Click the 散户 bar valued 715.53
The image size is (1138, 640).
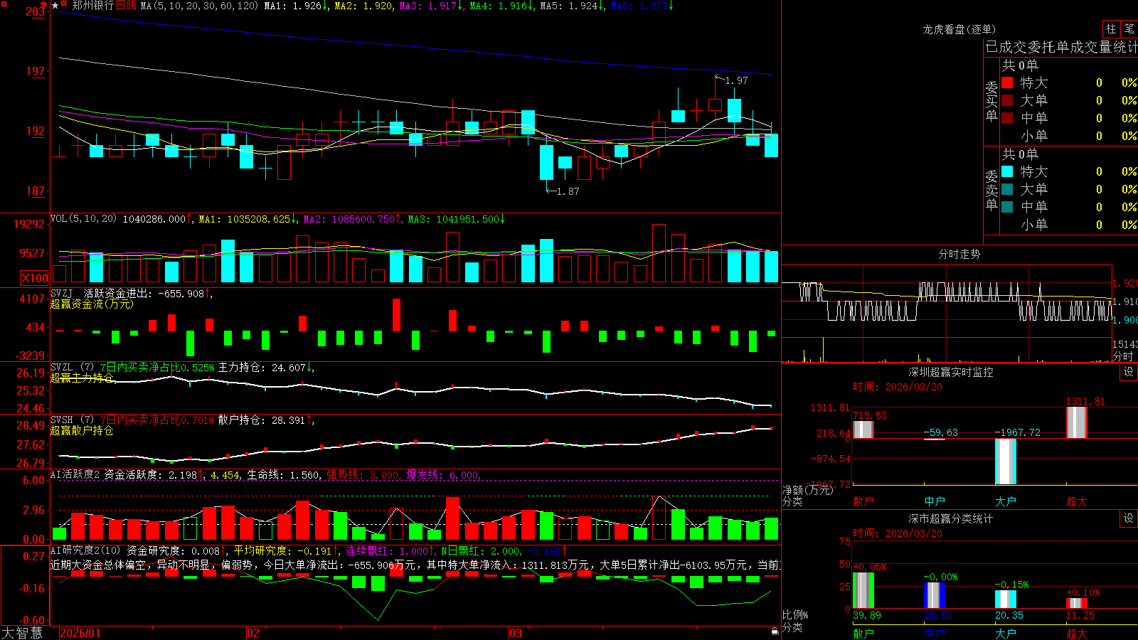click(863, 430)
